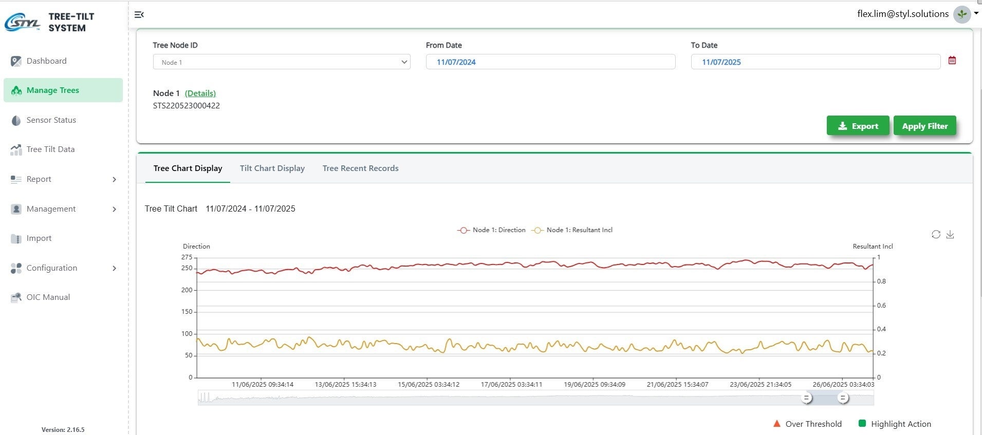Collapse the sidebar with the hamburger icon
Viewport: 982px width, 435px height.
[x=139, y=15]
